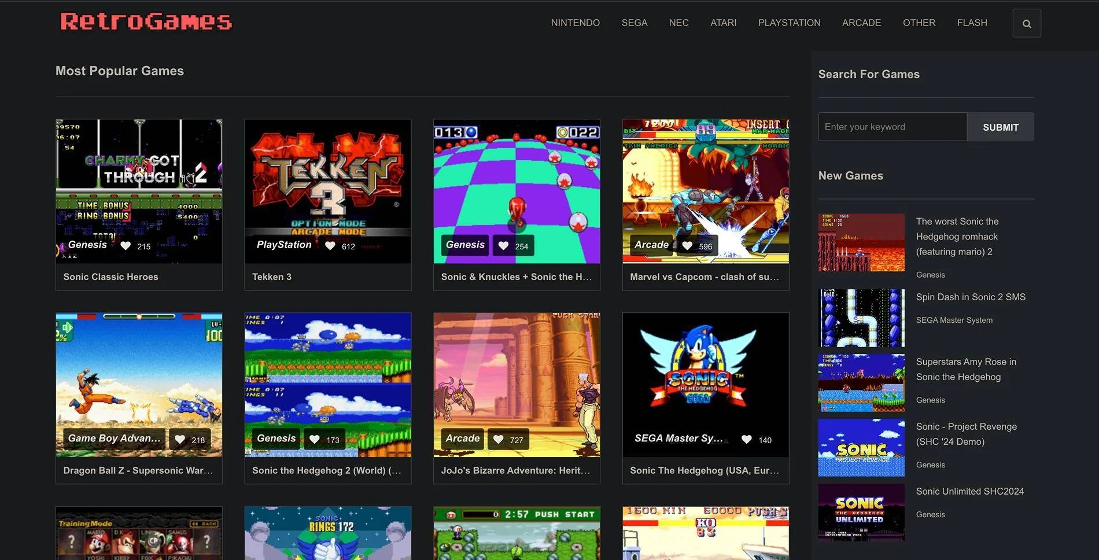The height and width of the screenshot is (560, 1099).
Task: Click the Spin Dash in Sonic 2 thumbnail
Action: [861, 318]
